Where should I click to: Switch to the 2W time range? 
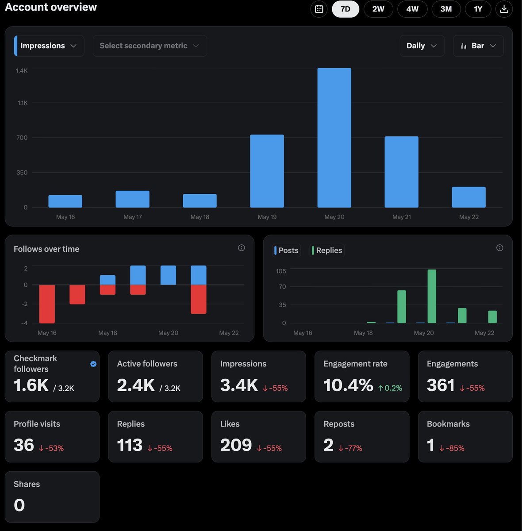tap(378, 9)
